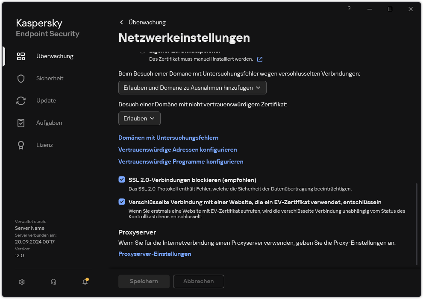The height and width of the screenshot is (299, 423).
Task: Open the settings gear at bottom left
Action: point(21,282)
